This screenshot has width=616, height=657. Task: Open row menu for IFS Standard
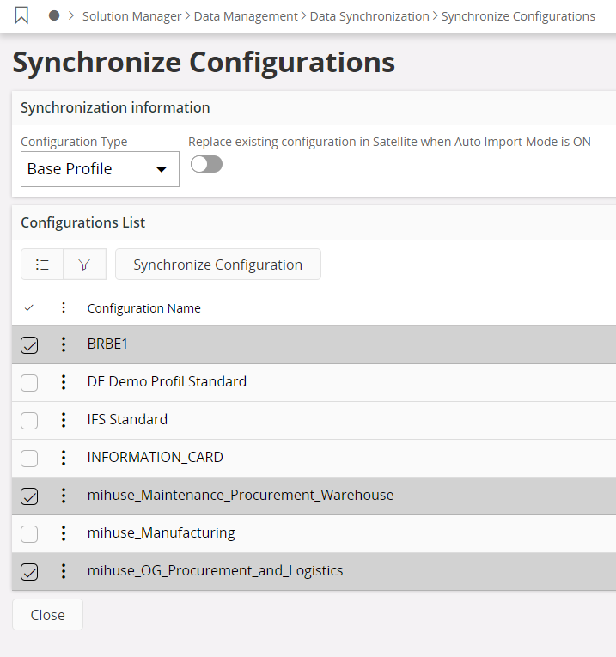pos(63,420)
